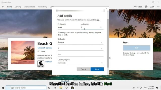Show hidden tray icons chevron
The width and height of the screenshot is (161, 90).
pos(138,88)
